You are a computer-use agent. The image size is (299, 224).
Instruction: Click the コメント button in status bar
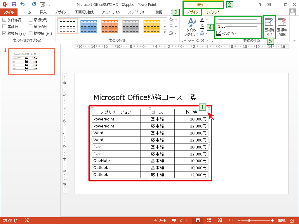(179, 220)
